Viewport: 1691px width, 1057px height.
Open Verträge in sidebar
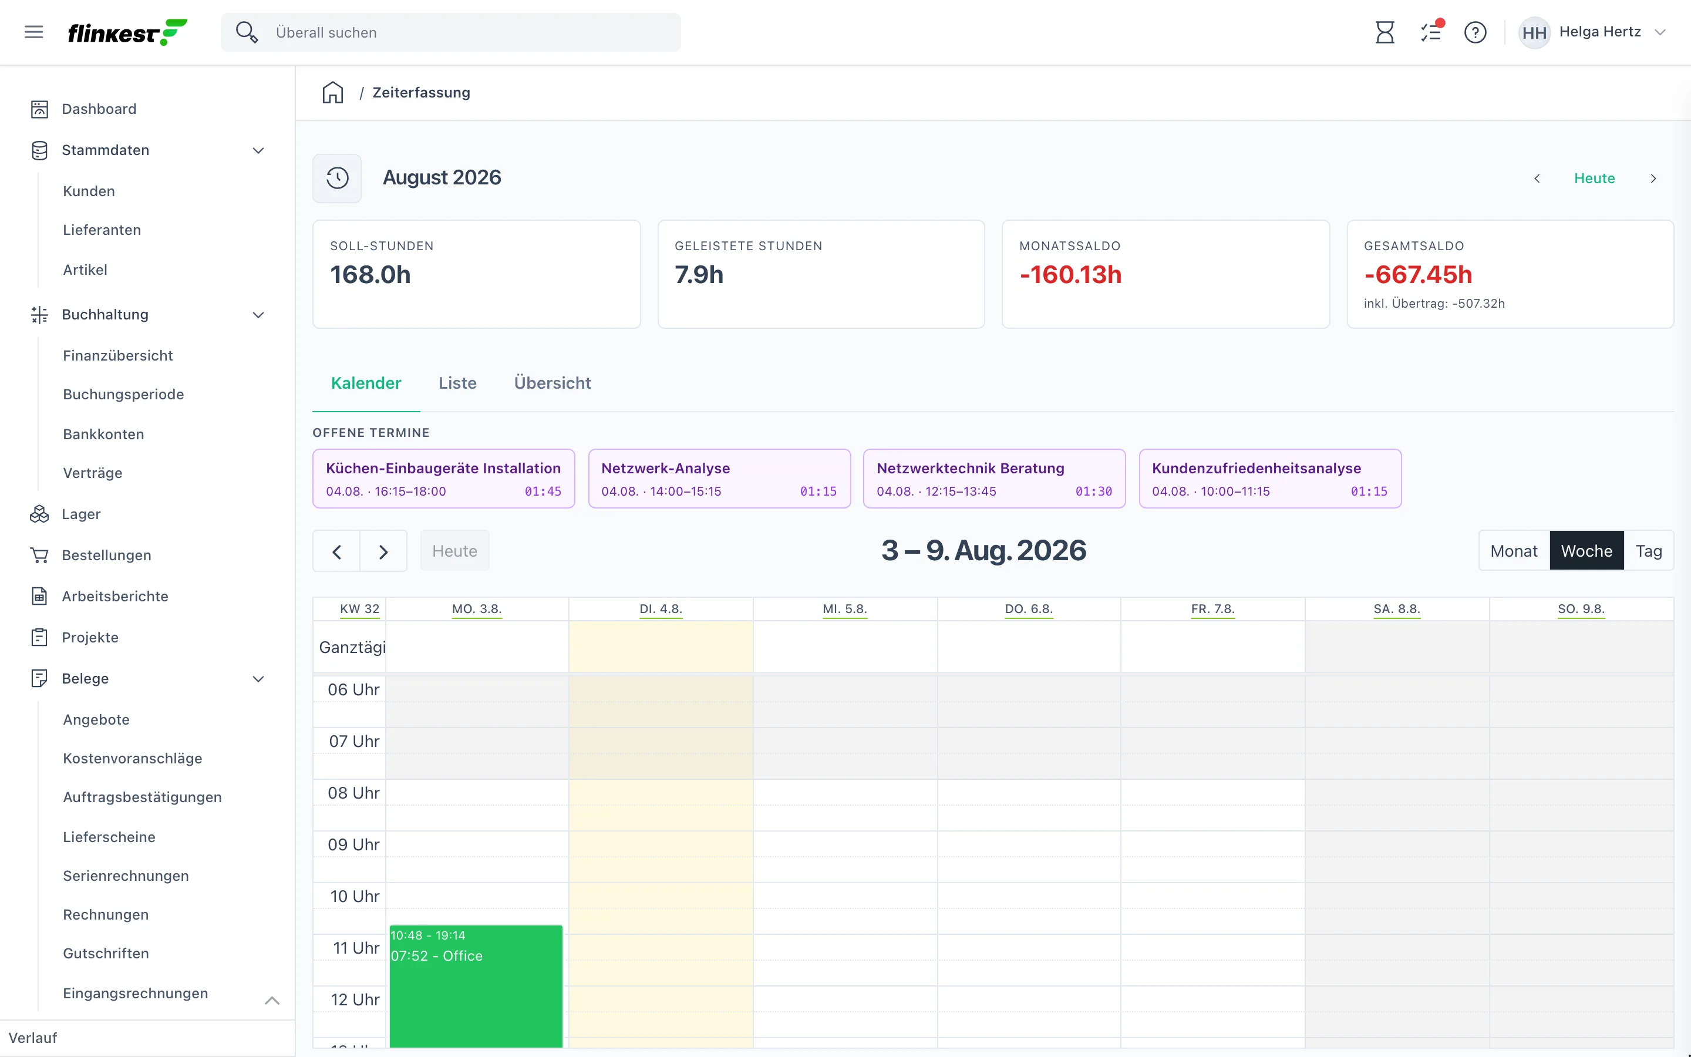(93, 473)
